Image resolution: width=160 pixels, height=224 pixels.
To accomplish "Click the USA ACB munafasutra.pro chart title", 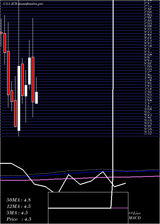I will click(x=23, y=4).
